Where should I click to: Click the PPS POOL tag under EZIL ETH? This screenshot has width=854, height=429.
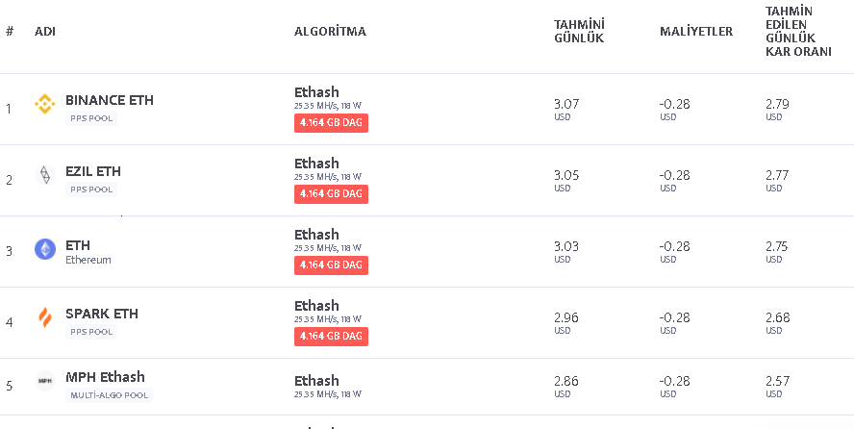pos(91,189)
